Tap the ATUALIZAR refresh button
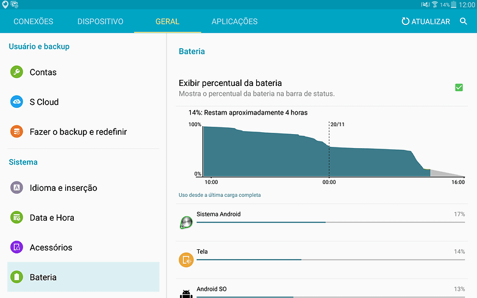 (426, 21)
